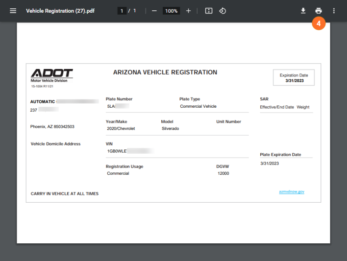Zoom out with the minus icon
Viewport: 347px width, 261px height.
pos(154,11)
